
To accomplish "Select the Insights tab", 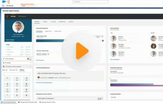I will [x=45, y=22].
